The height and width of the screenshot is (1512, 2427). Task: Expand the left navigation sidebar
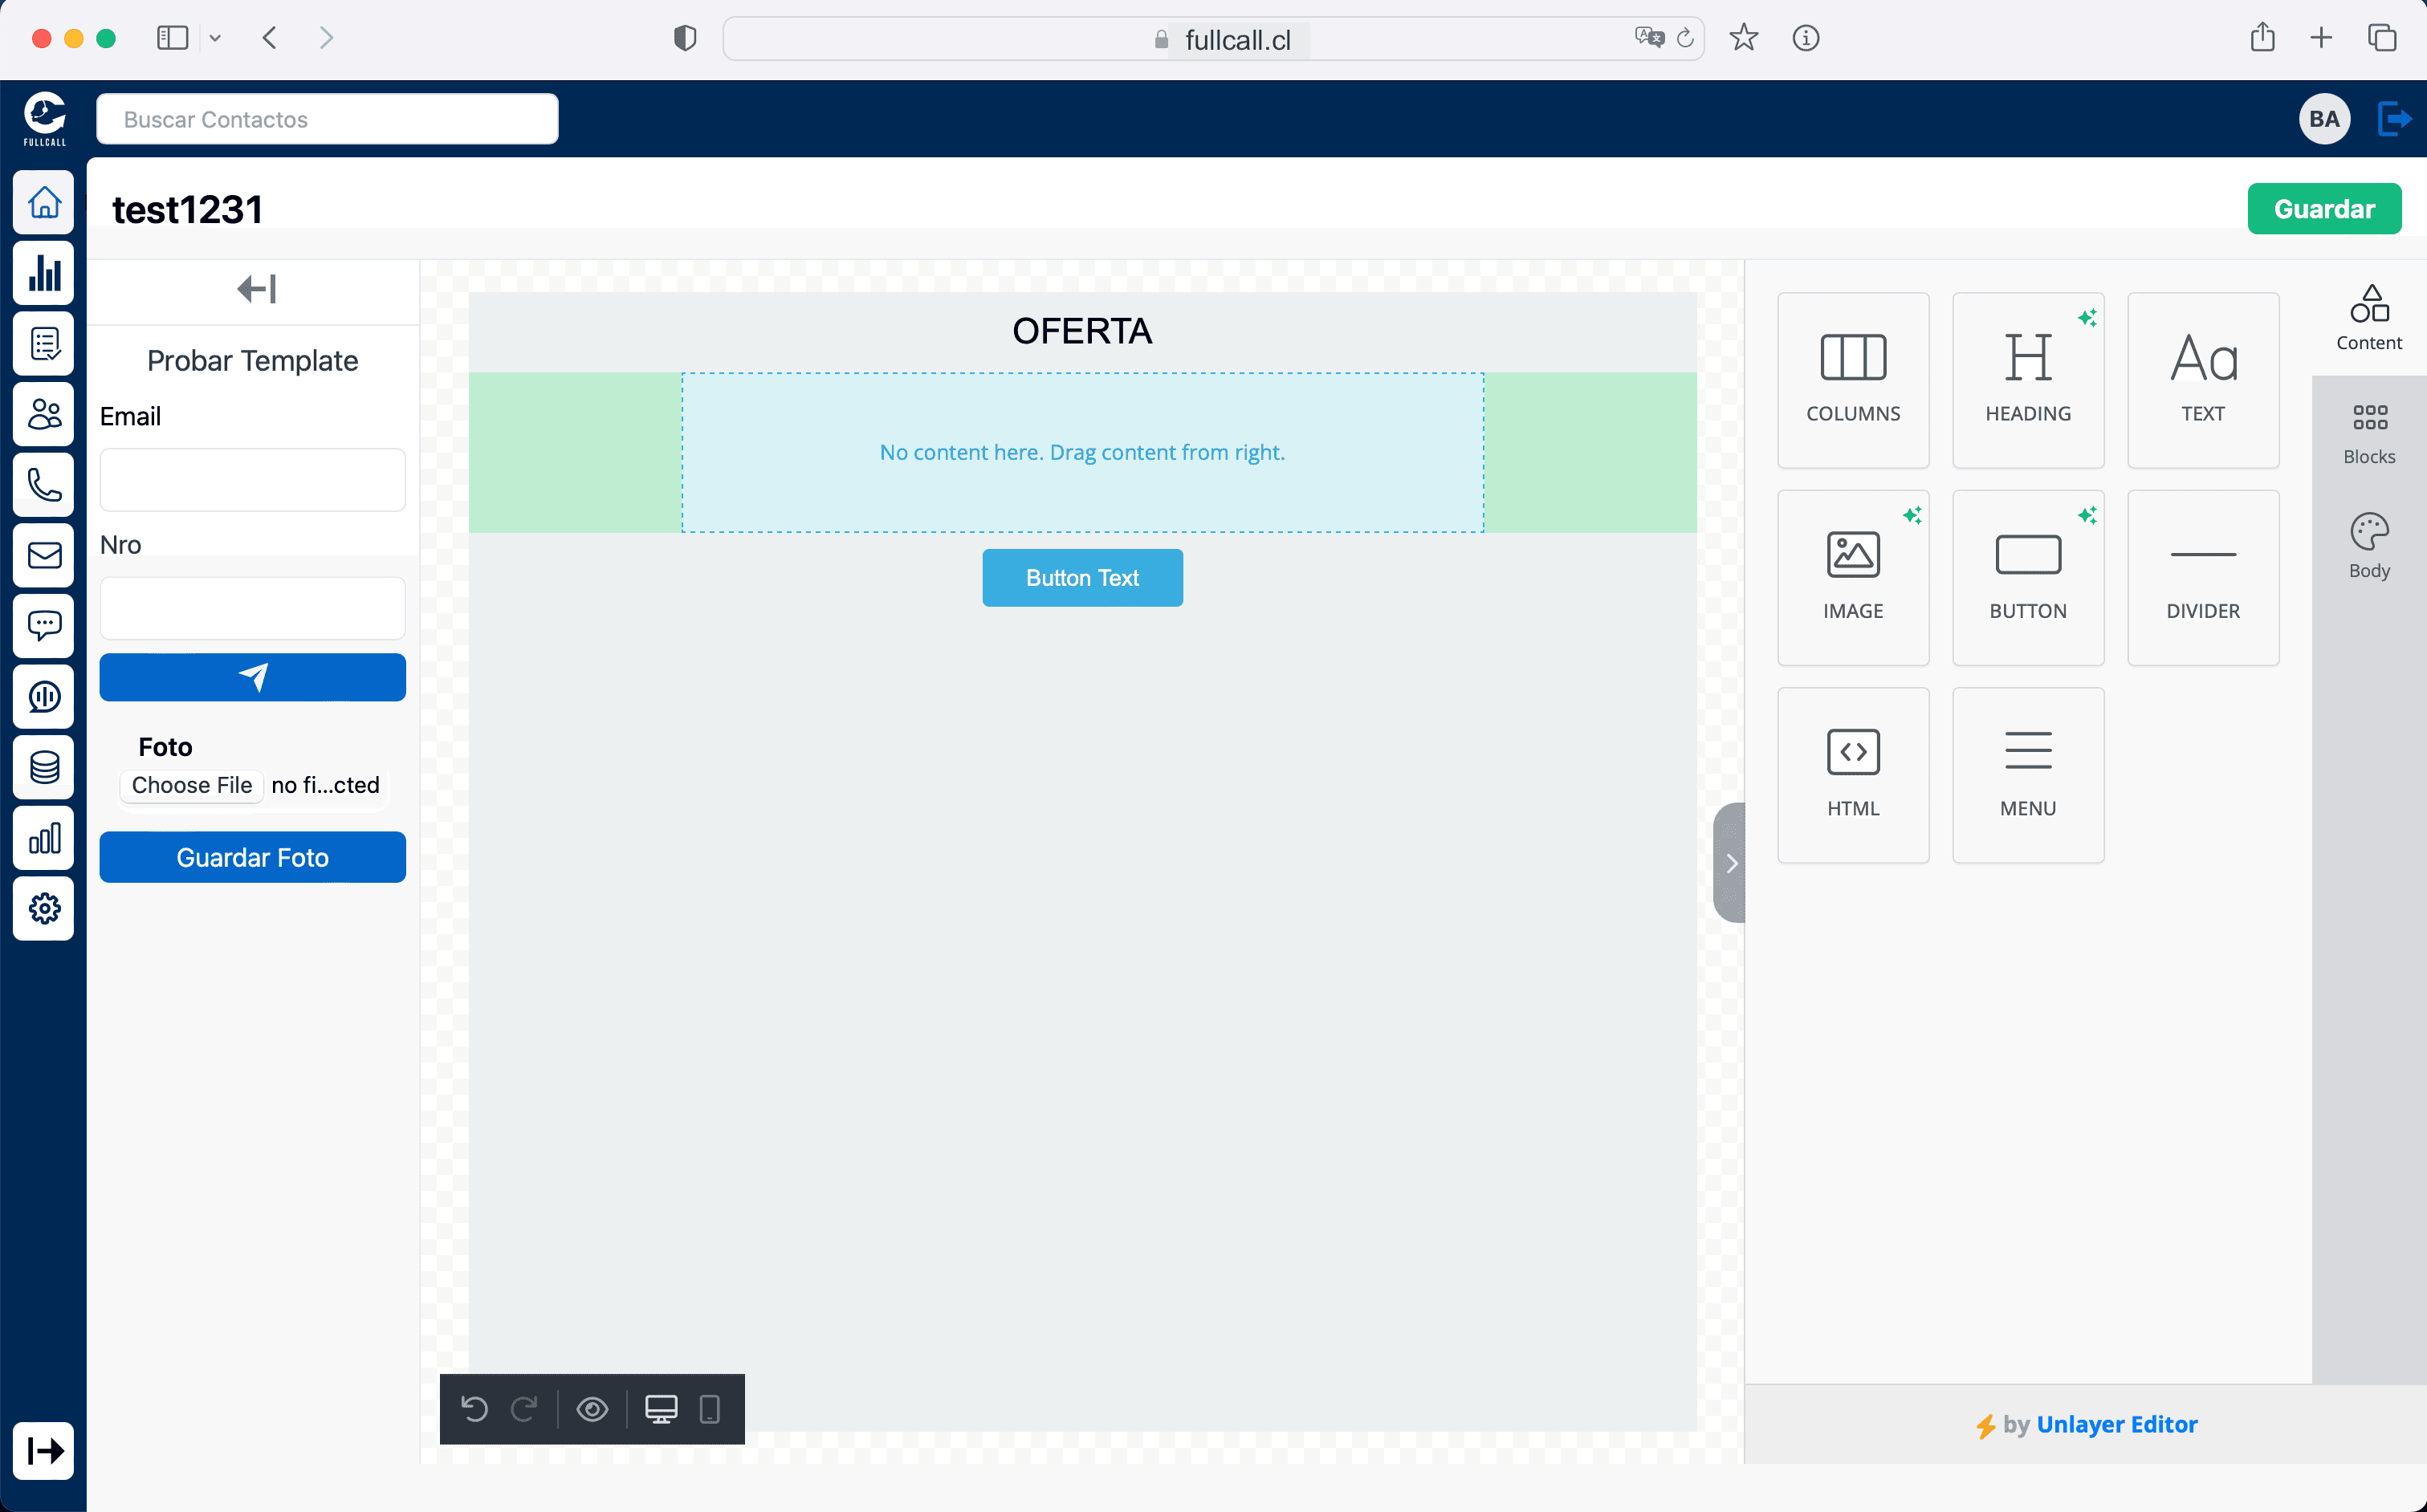pyautogui.click(x=44, y=1449)
